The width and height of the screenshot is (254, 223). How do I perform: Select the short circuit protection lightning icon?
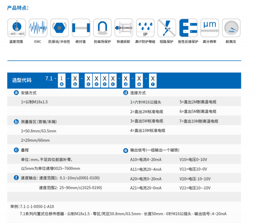(x=167, y=28)
